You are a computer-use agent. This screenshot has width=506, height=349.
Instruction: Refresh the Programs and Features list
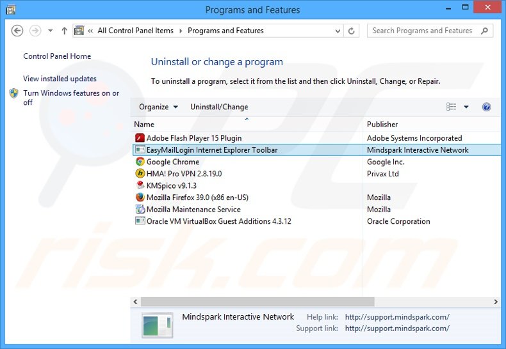(x=352, y=31)
